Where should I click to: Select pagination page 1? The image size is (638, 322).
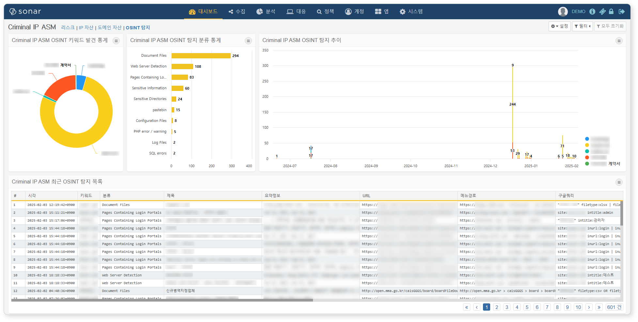487,307
